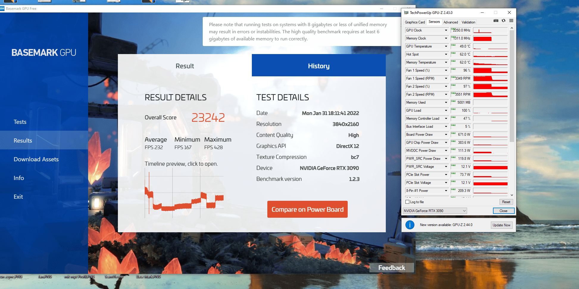Click the sensor list scroll-down arrow
The height and width of the screenshot is (289, 579).
pos(512,195)
